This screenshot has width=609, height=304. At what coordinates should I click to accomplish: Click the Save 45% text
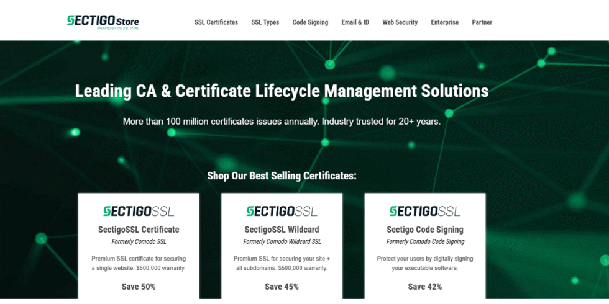282,287
